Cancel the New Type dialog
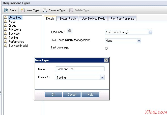 click(72, 95)
